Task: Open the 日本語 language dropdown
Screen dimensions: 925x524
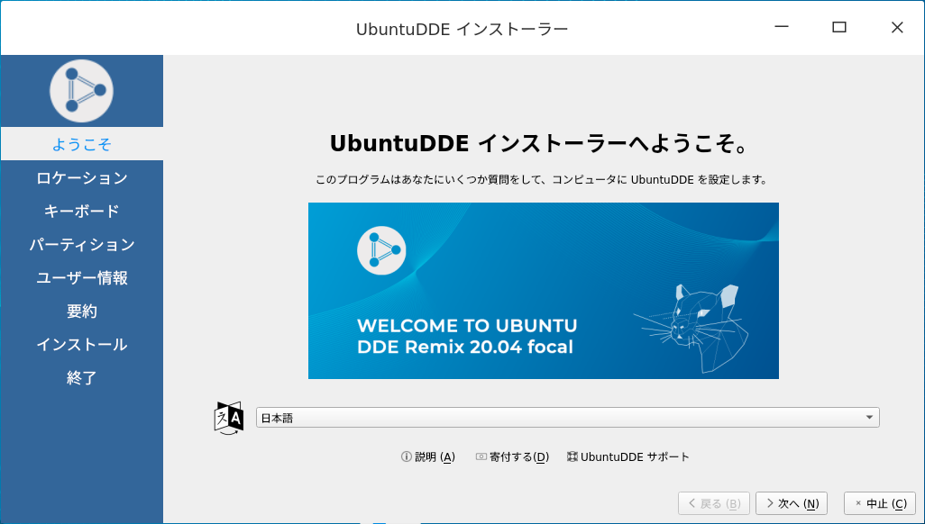Action: (x=567, y=418)
